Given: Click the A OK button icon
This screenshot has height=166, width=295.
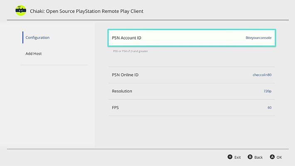Looking at the screenshot, I should pyautogui.click(x=272, y=157).
